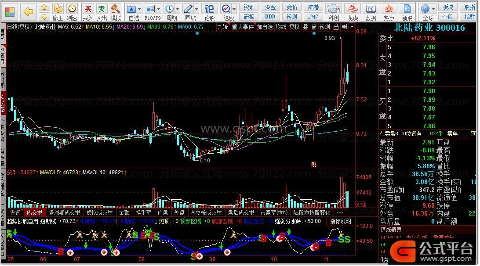The height and width of the screenshot is (266, 480).
Task: Expand dropdown arrow next to 选股
Action: click(x=234, y=9)
